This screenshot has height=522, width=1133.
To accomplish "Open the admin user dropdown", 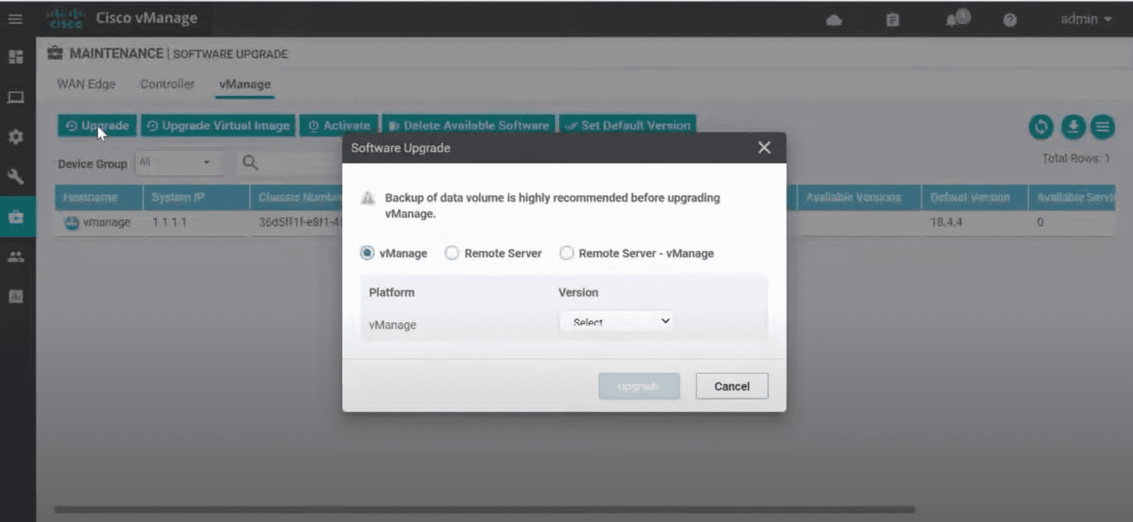I will point(1086,19).
